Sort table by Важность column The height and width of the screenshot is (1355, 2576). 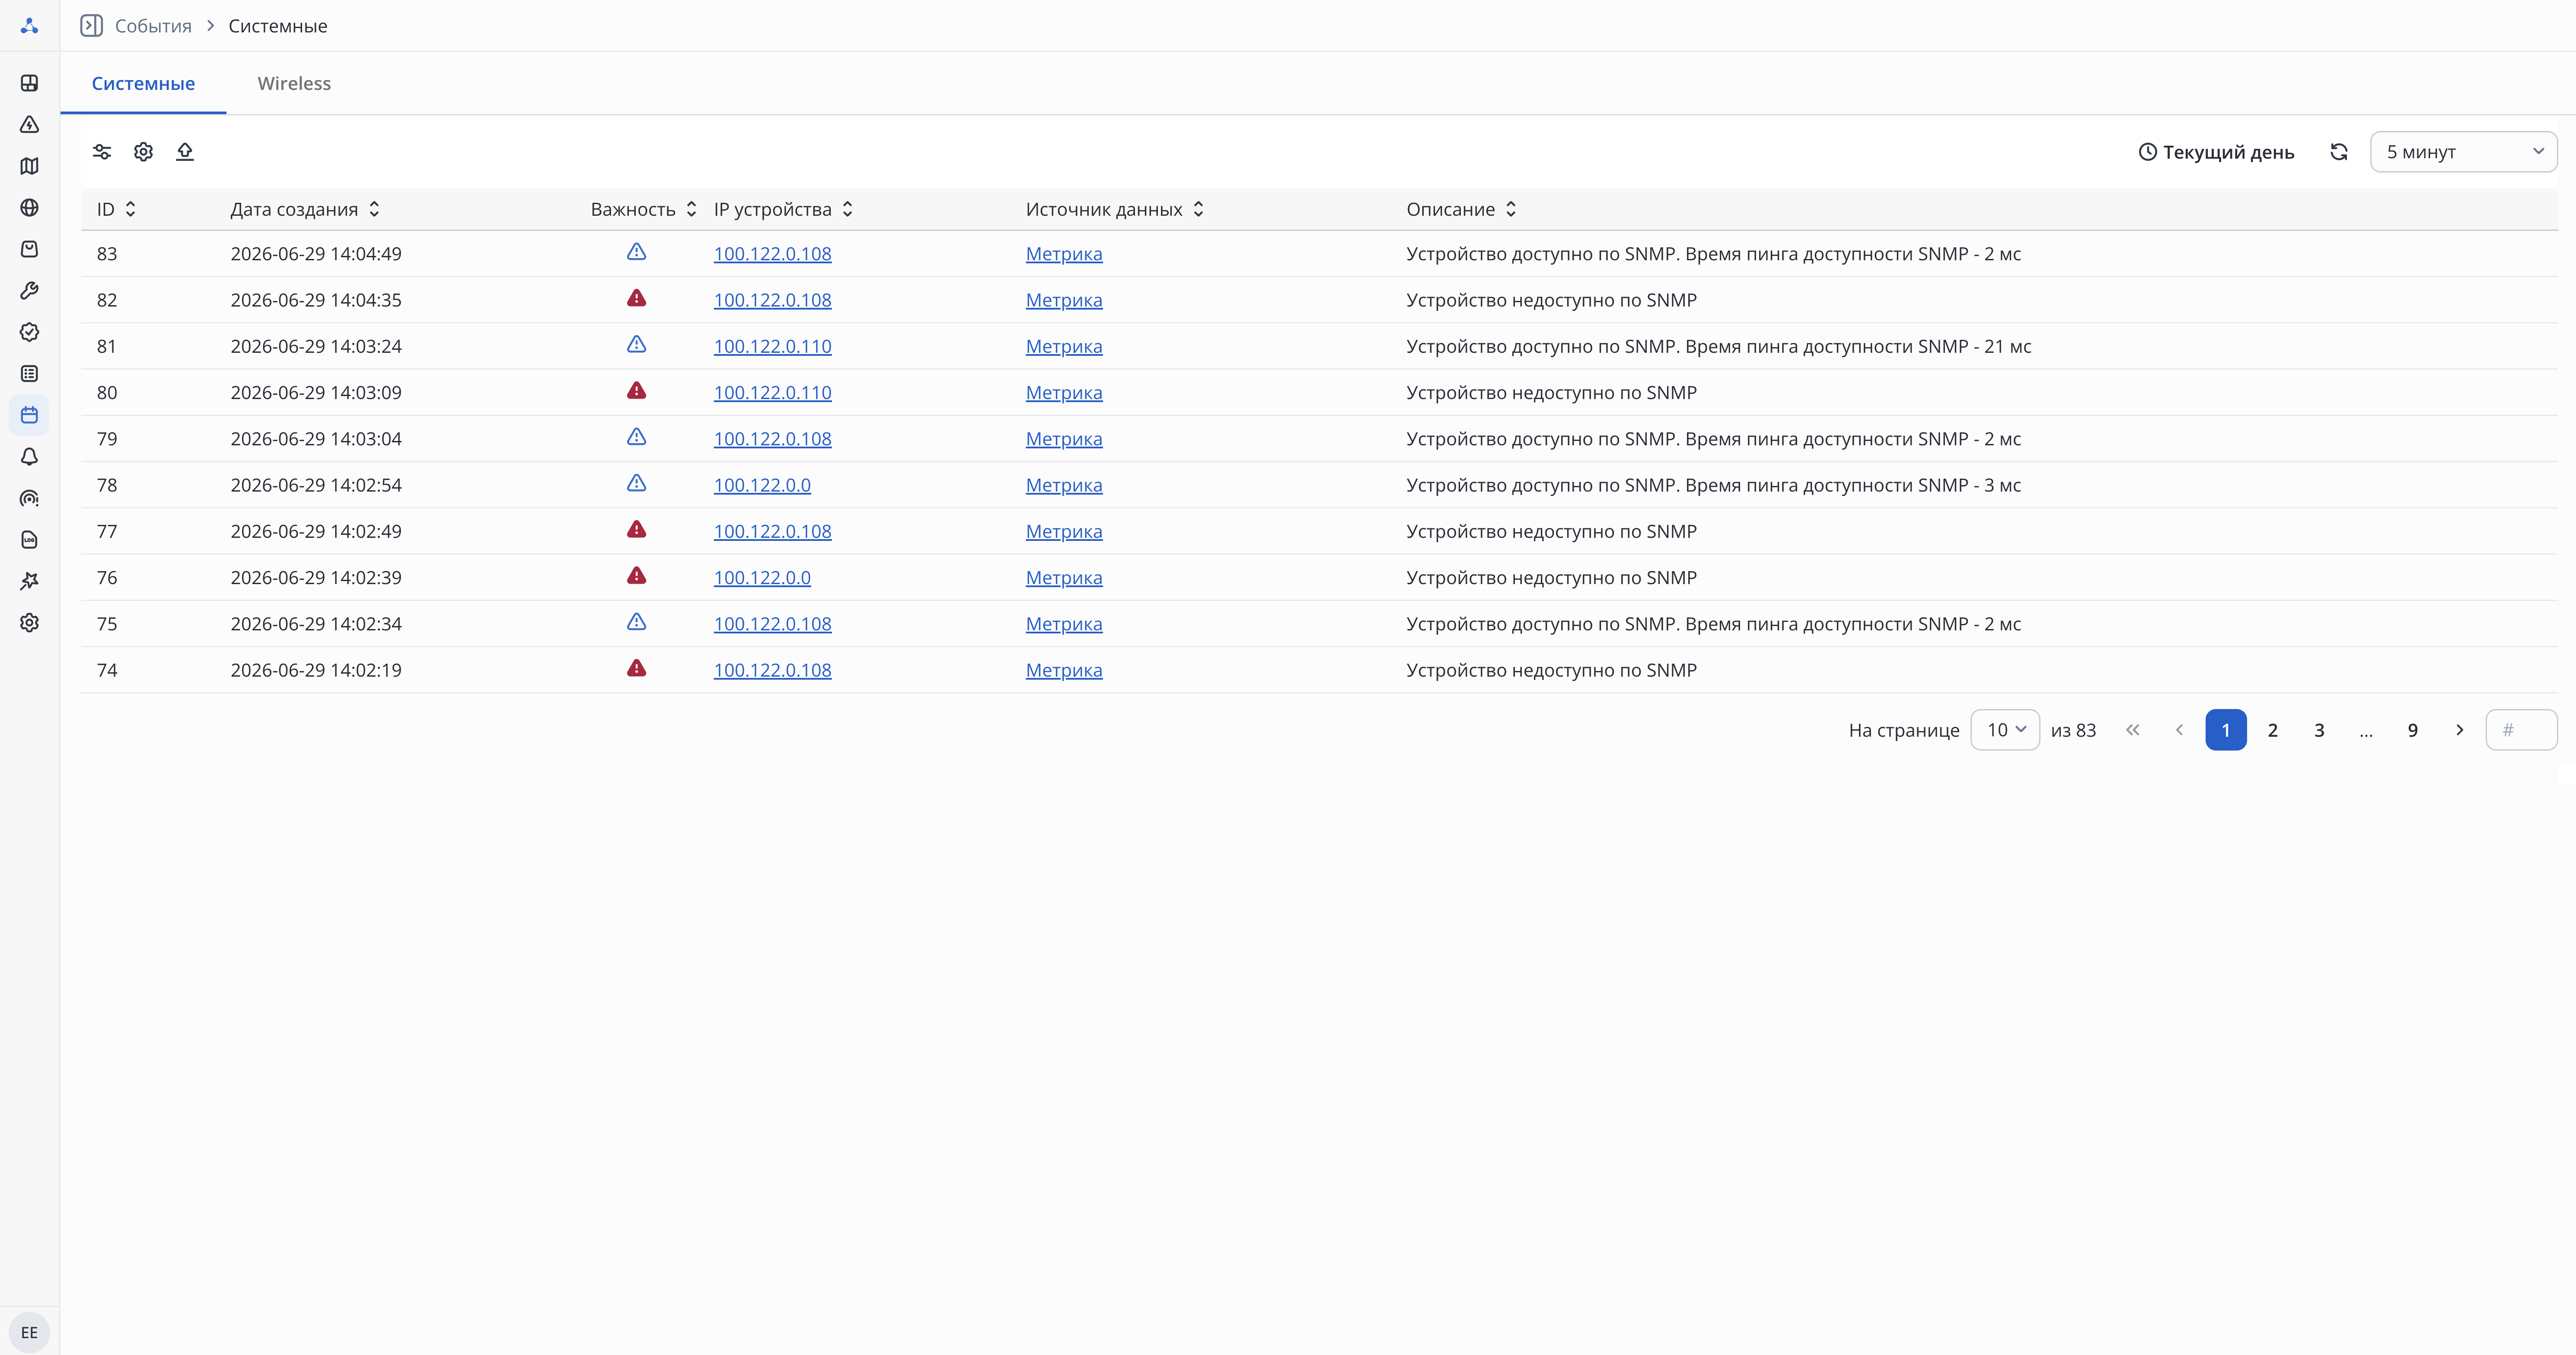pos(644,209)
